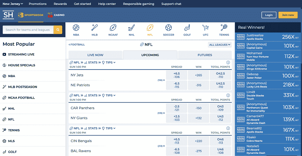This screenshot has width=302, height=156.
Task: Expand (213) more bets for Bengals game
Action: pyautogui.click(x=161, y=146)
